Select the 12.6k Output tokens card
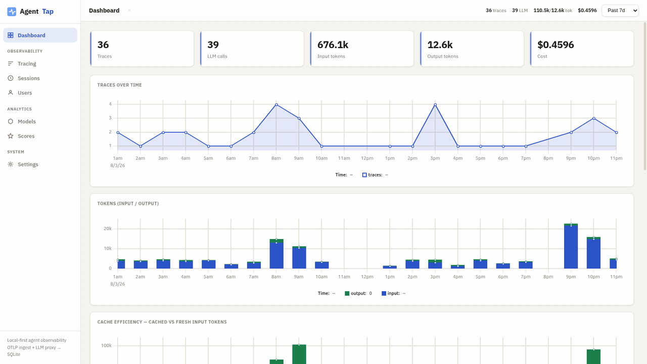 coord(472,49)
